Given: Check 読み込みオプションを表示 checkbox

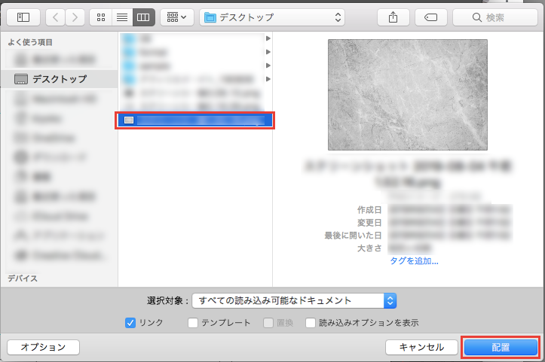Looking at the screenshot, I should [x=311, y=323].
